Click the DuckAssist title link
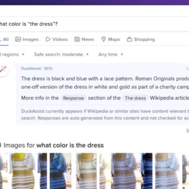This screenshot has width=189, height=189. point(31,68)
